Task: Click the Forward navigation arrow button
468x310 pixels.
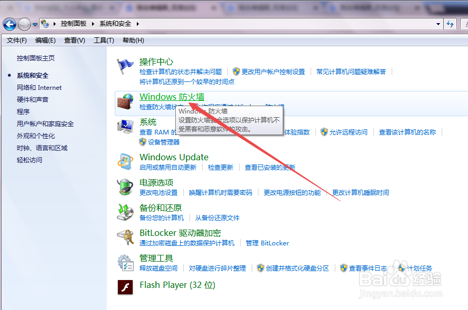Action: (24, 24)
